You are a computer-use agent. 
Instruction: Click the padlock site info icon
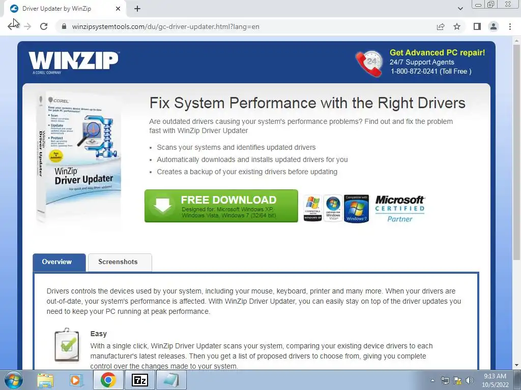(64, 26)
